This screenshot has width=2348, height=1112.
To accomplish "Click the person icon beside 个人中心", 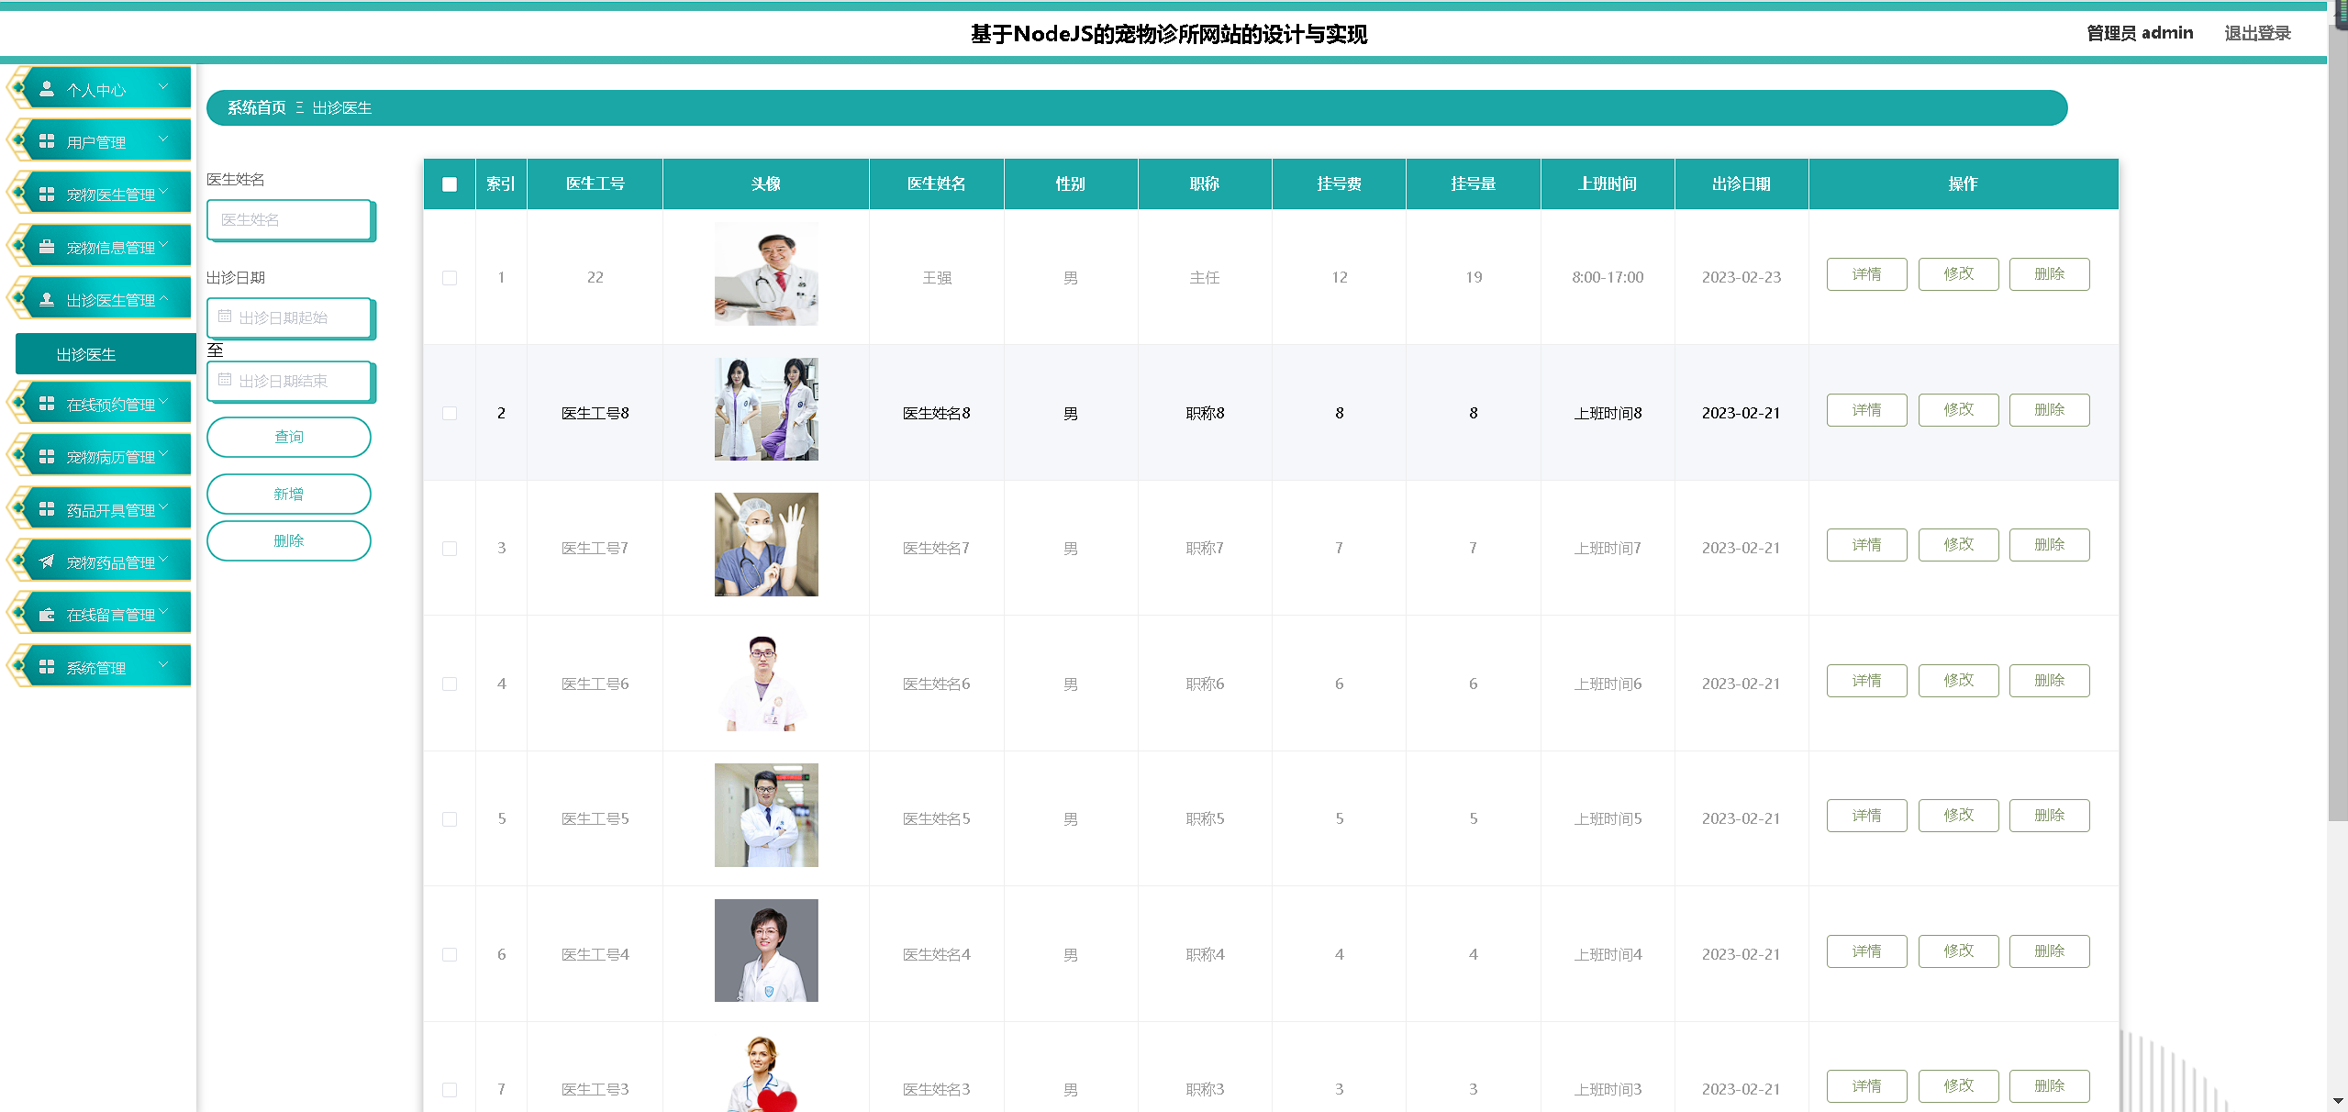I will [47, 89].
